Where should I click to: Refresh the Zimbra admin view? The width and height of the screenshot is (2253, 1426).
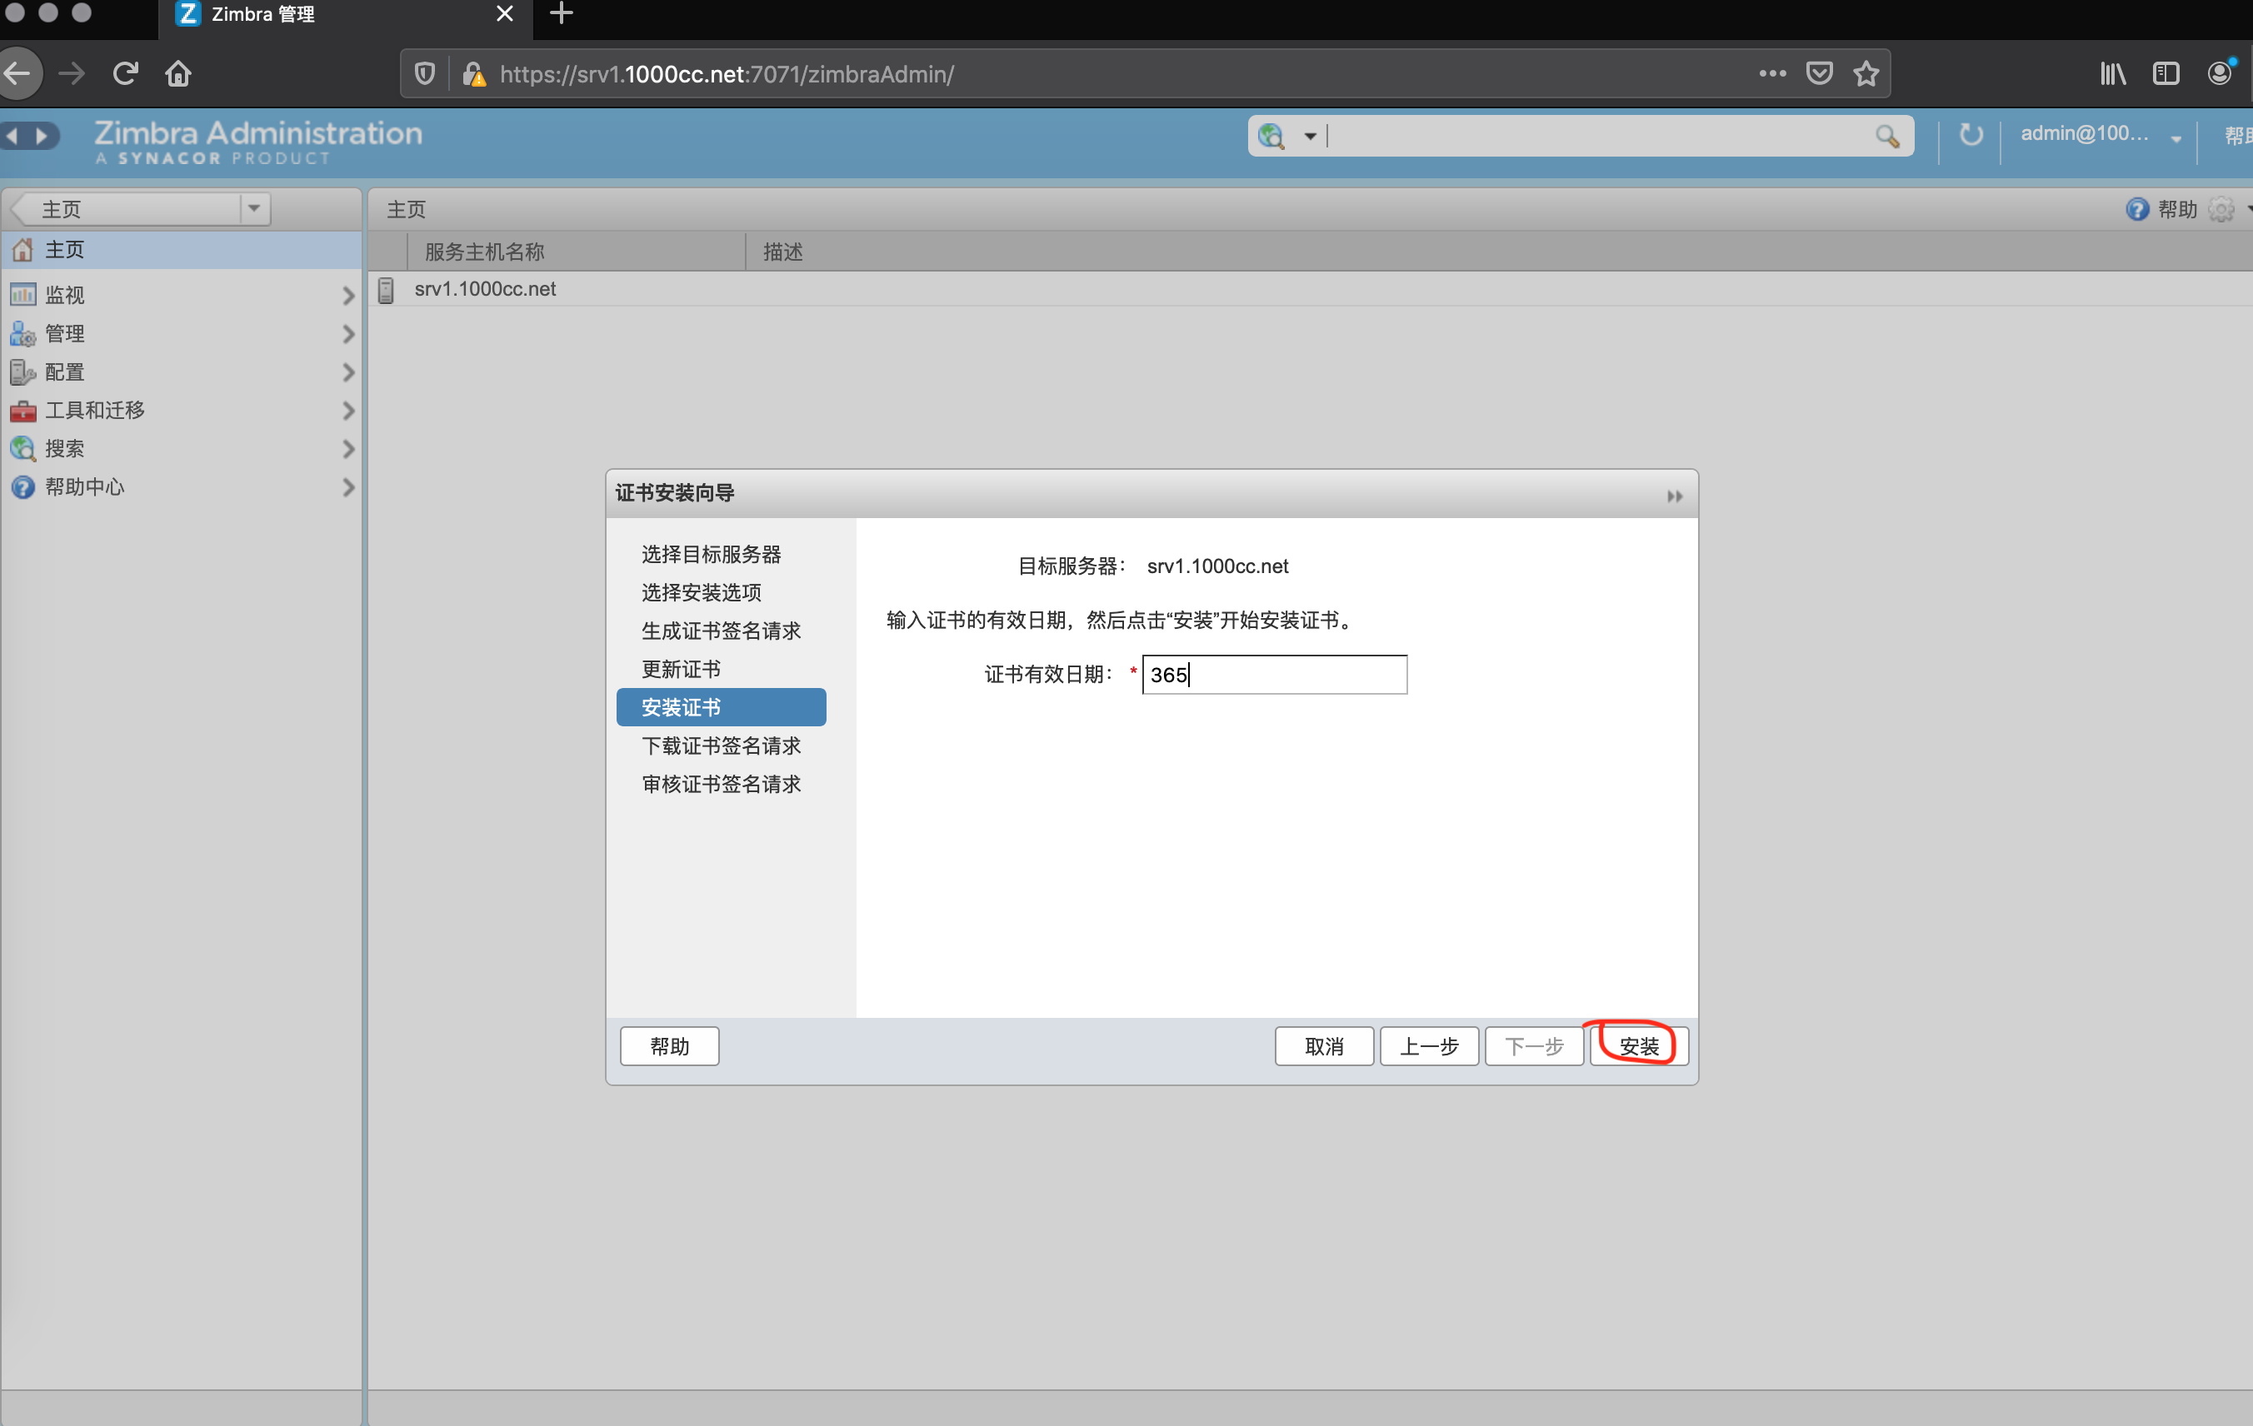(1971, 136)
